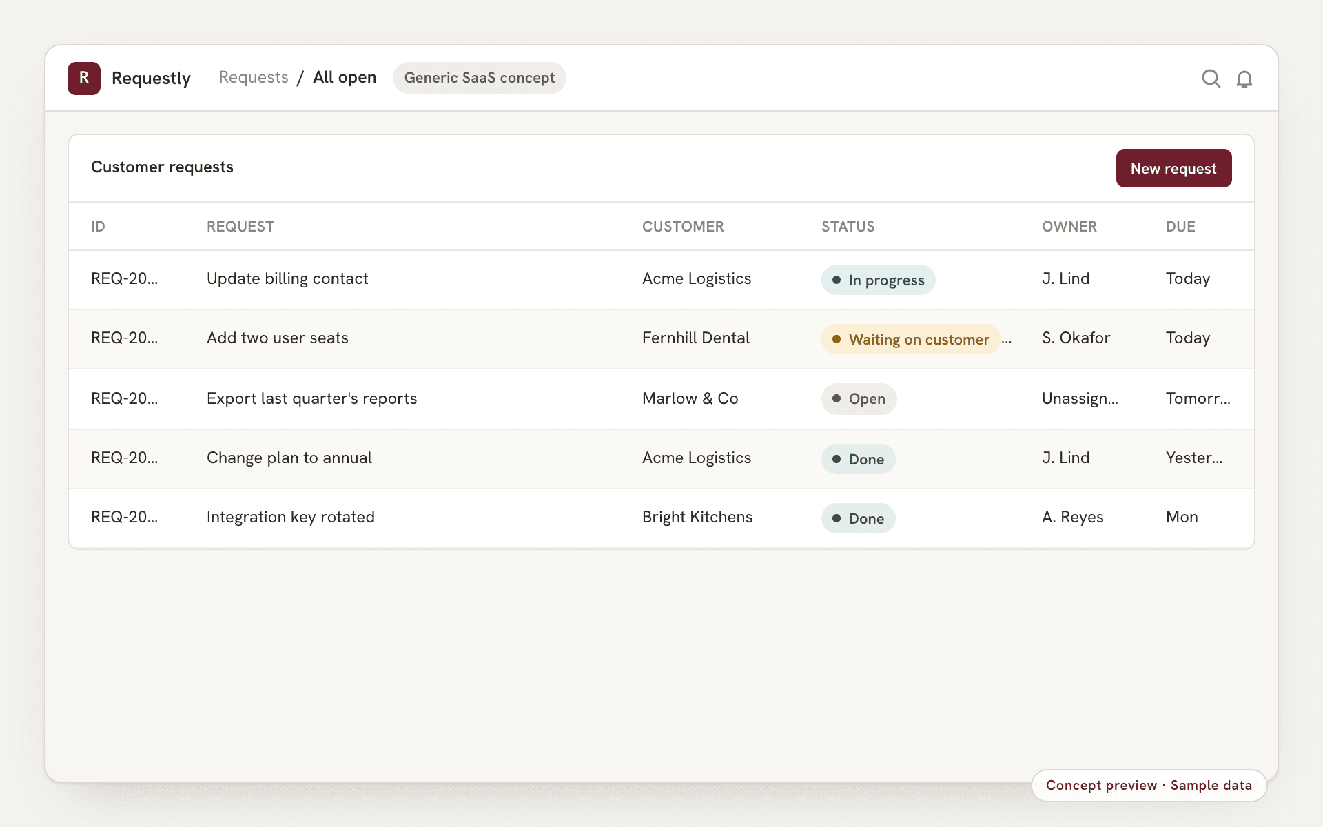
Task: Open Export last quarter's reports request
Action: pos(311,398)
